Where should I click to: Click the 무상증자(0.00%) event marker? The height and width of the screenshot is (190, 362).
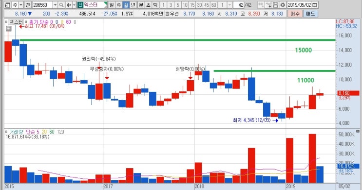coord(107,69)
